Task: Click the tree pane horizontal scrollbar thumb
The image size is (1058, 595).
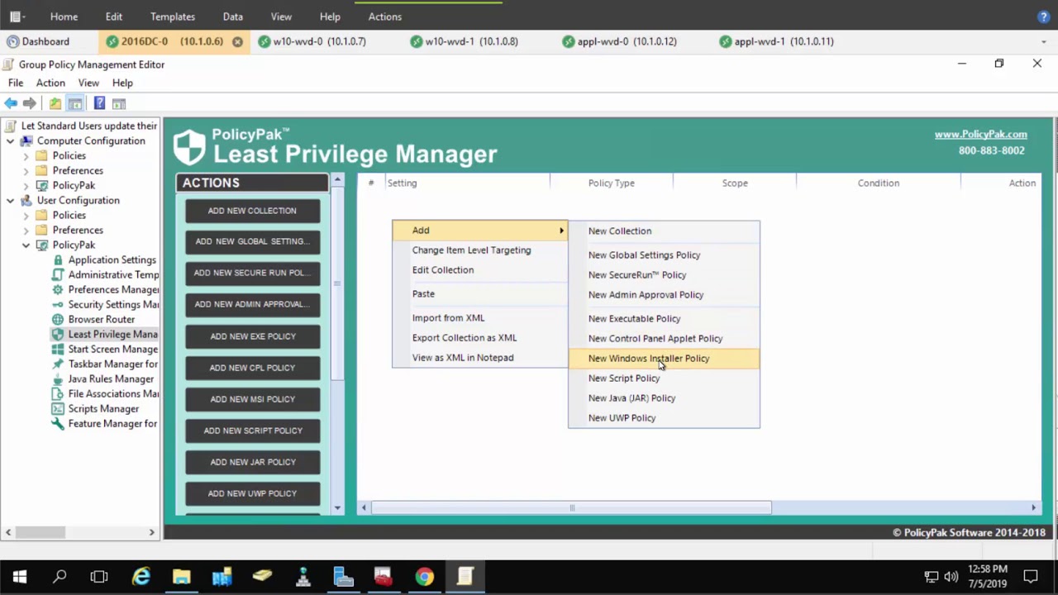Action: 41,532
